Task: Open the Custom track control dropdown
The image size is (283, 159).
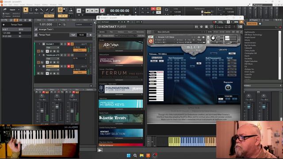Action: (x=84, y=25)
